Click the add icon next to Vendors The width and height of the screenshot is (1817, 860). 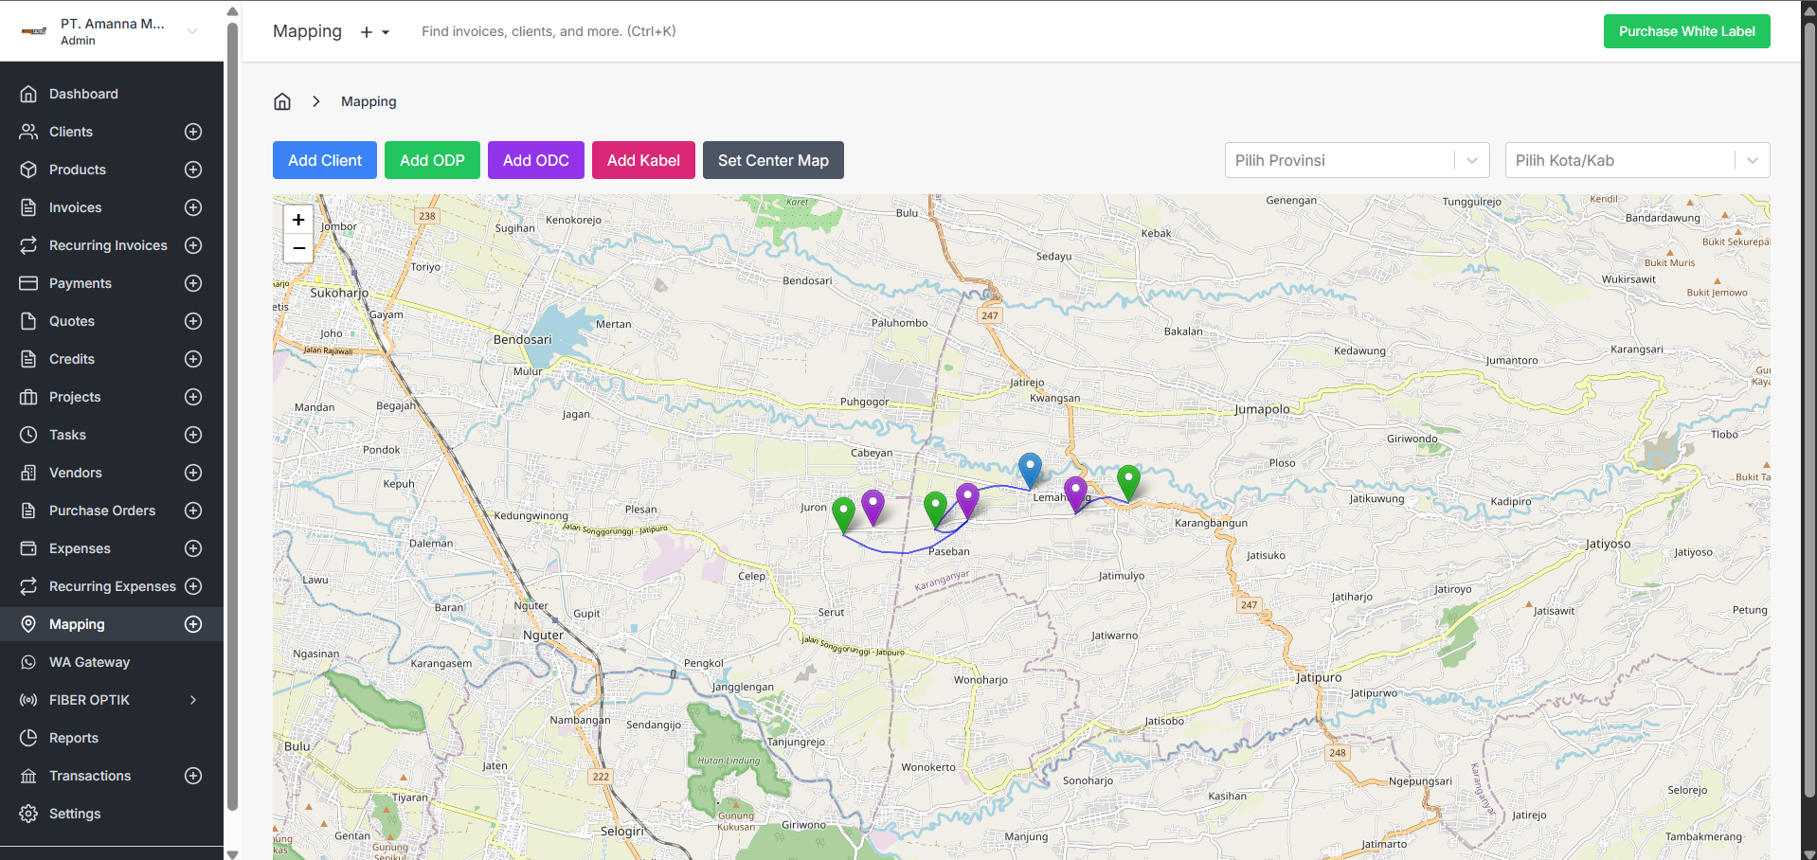(x=193, y=473)
